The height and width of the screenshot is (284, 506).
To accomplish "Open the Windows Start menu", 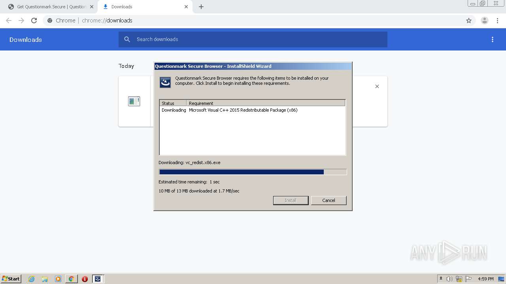I will (x=11, y=279).
